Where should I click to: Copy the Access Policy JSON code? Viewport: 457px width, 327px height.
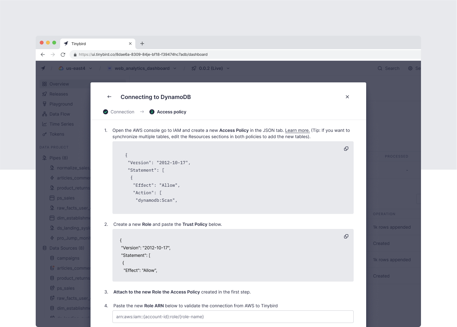(346, 149)
